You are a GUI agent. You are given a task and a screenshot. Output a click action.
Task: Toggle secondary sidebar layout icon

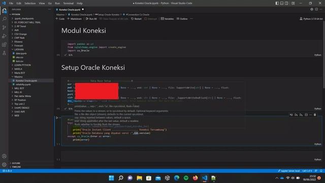[x=286, y=3]
